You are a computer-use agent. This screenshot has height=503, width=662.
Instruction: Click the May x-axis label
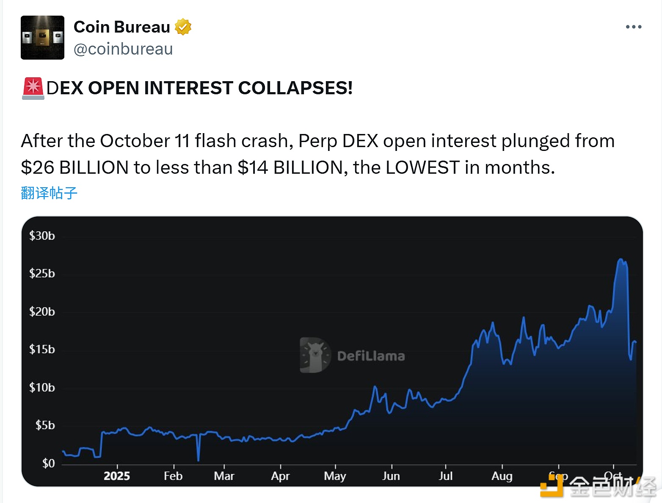coord(335,476)
